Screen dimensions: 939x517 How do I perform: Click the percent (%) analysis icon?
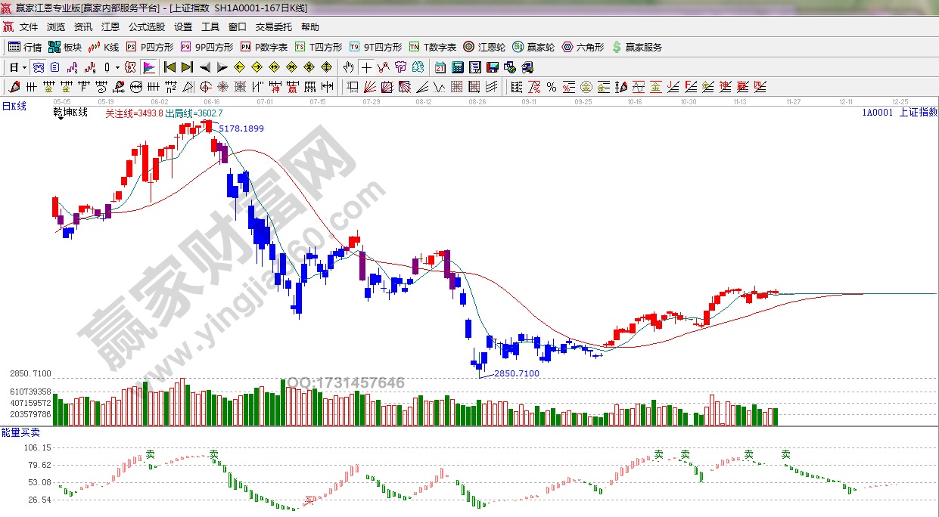[552, 87]
